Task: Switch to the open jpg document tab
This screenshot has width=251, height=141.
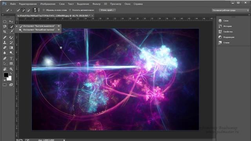Action: [54, 16]
